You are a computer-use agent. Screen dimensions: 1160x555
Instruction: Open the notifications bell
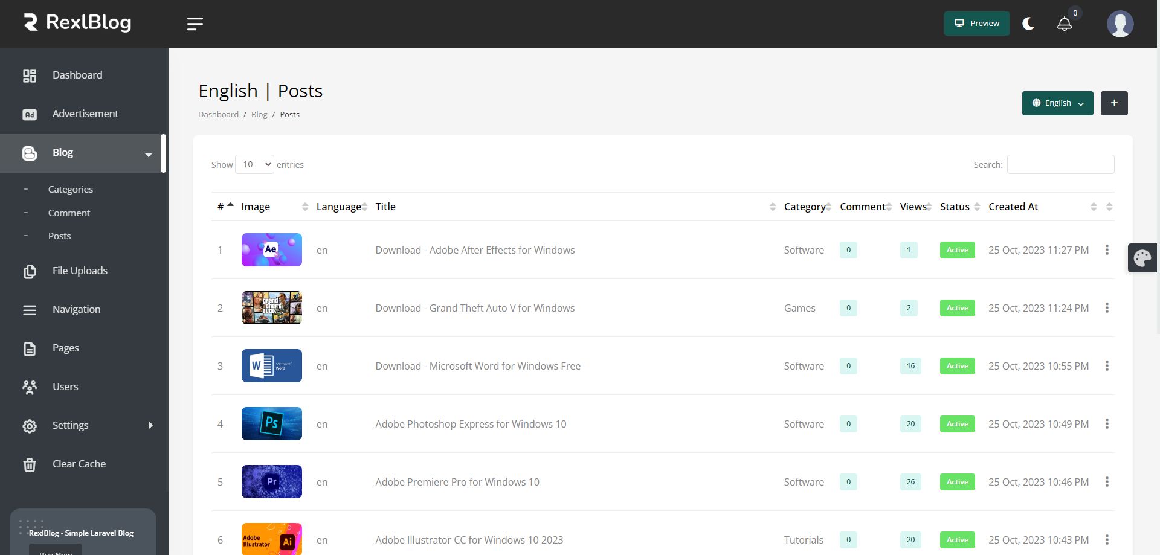pos(1065,24)
